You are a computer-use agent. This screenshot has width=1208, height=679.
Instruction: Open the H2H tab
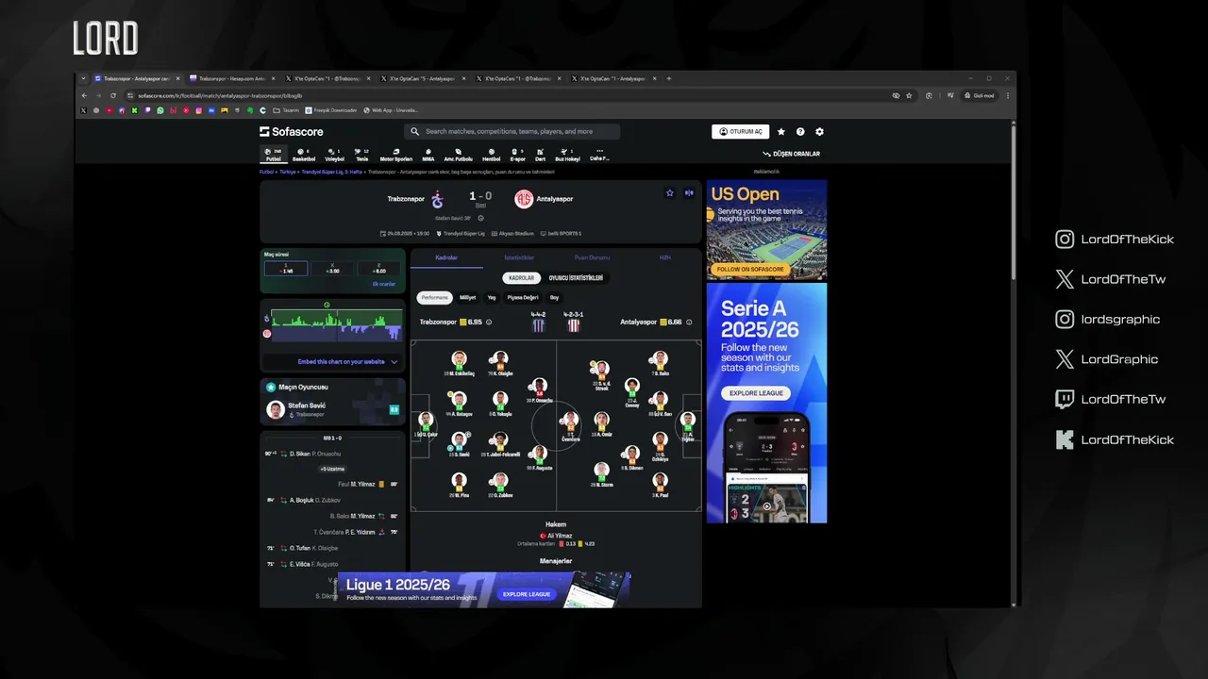coord(664,257)
